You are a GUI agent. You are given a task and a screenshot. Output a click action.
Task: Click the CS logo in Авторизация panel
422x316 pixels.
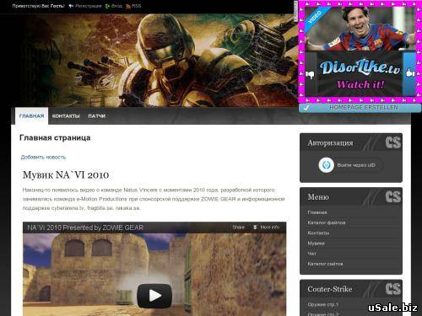click(393, 142)
